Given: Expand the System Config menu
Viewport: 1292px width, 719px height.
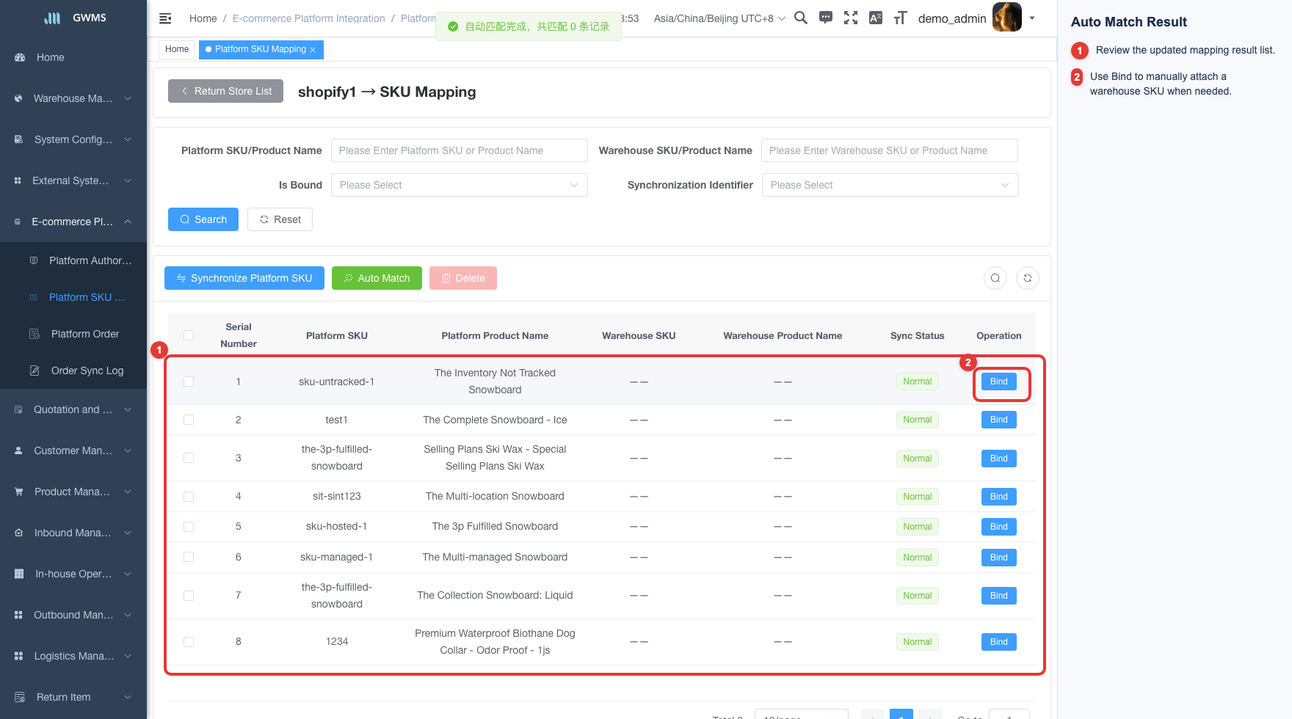Looking at the screenshot, I should click(x=73, y=139).
